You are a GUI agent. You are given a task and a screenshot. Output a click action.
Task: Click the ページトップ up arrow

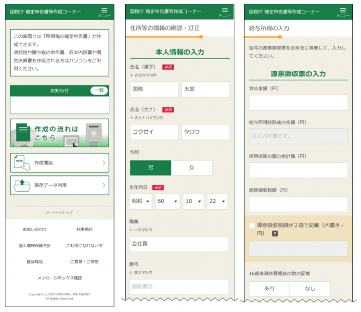[x=48, y=212]
